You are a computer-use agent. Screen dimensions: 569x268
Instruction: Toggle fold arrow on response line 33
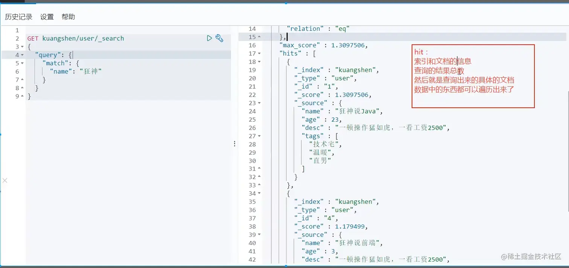[x=259, y=185]
